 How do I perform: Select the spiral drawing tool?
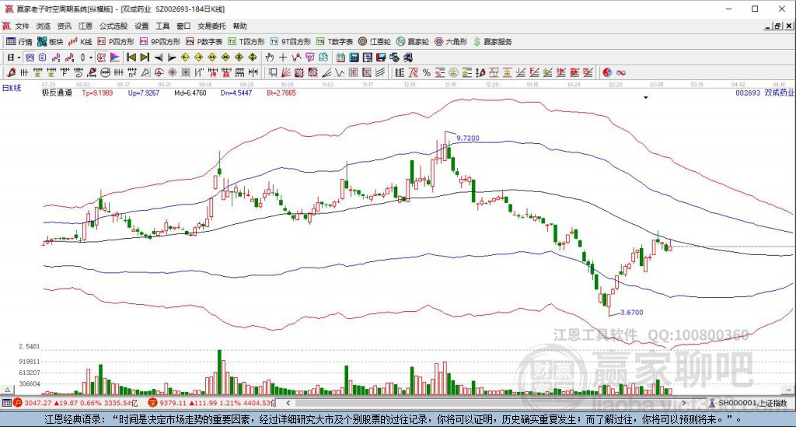click(79, 72)
